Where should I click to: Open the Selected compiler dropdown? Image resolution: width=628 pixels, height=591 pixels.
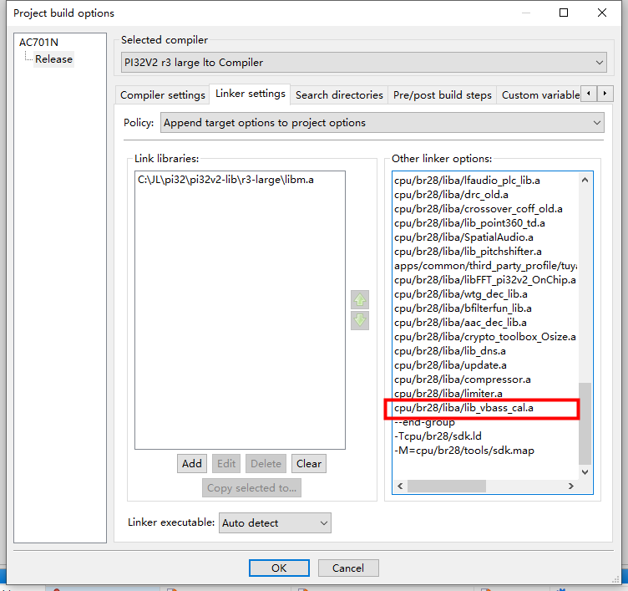[x=363, y=63]
